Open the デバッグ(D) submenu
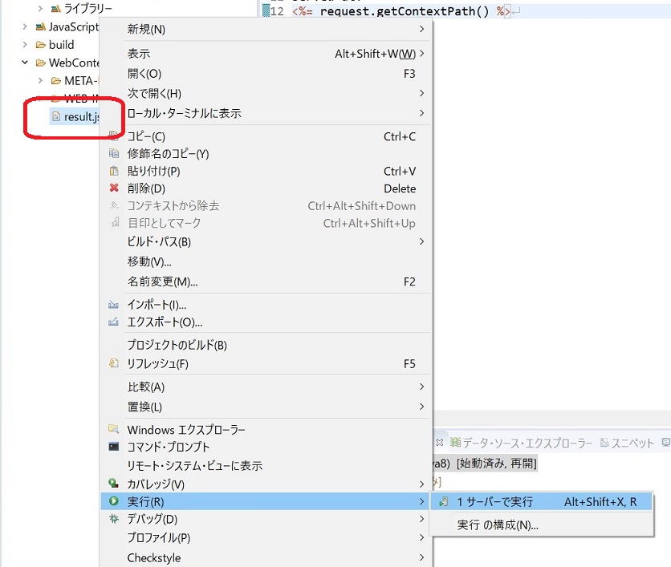This screenshot has height=567, width=671. [266, 519]
